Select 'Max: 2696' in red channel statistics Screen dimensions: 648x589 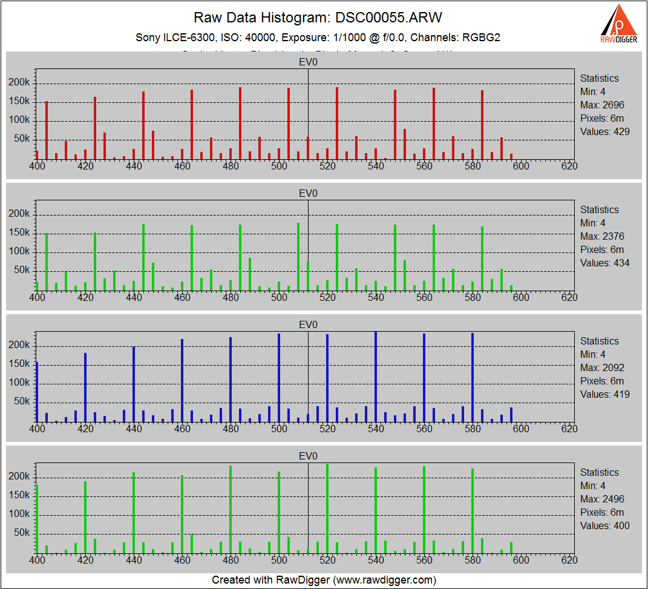click(x=602, y=105)
